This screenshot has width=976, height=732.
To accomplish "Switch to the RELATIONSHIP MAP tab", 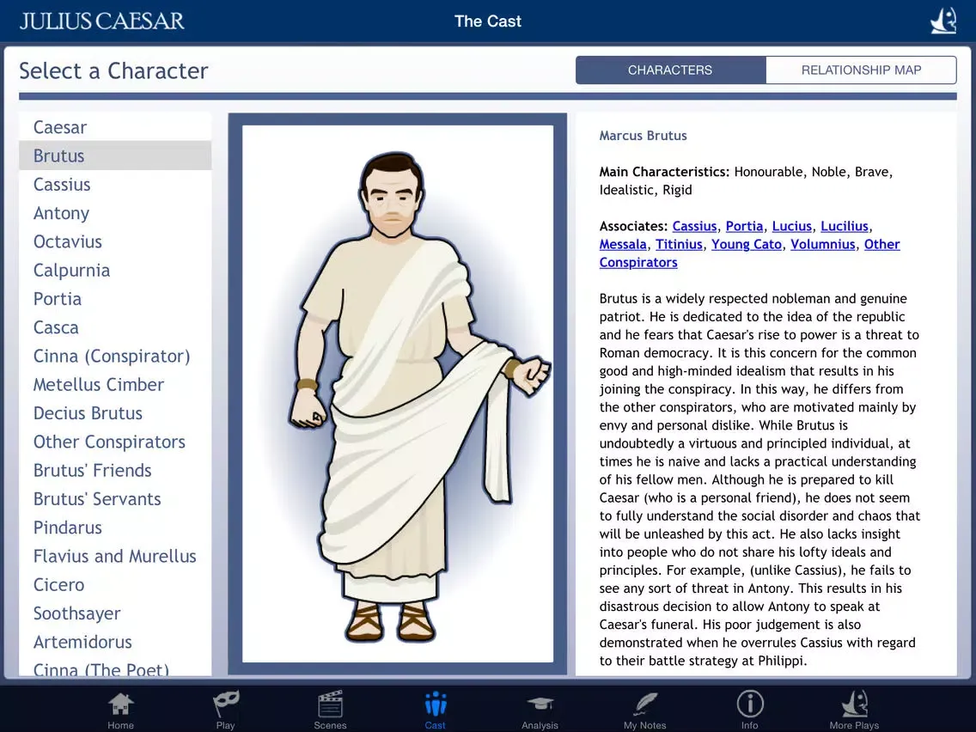I will point(862,70).
